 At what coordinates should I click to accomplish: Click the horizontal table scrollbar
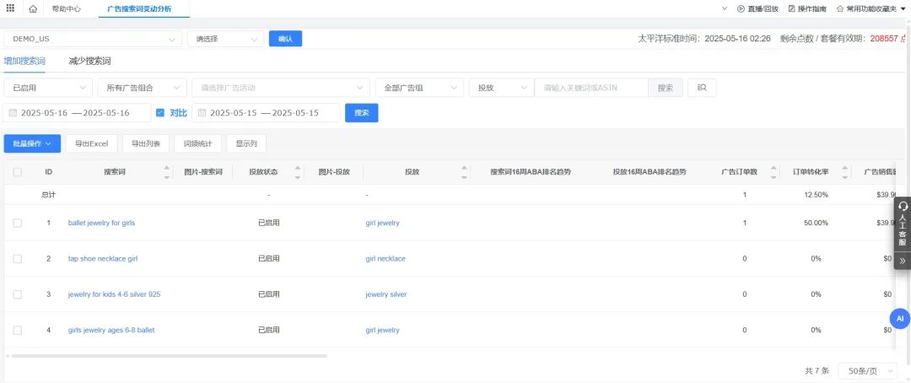(169, 356)
